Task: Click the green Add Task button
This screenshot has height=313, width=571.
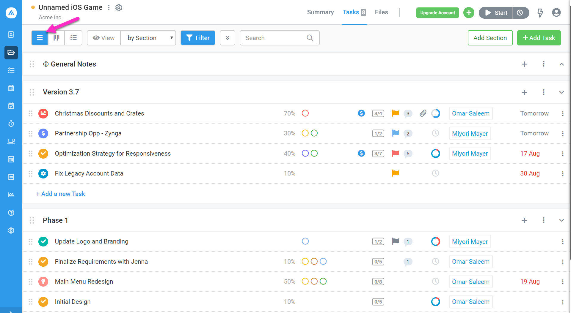Action: coord(539,38)
